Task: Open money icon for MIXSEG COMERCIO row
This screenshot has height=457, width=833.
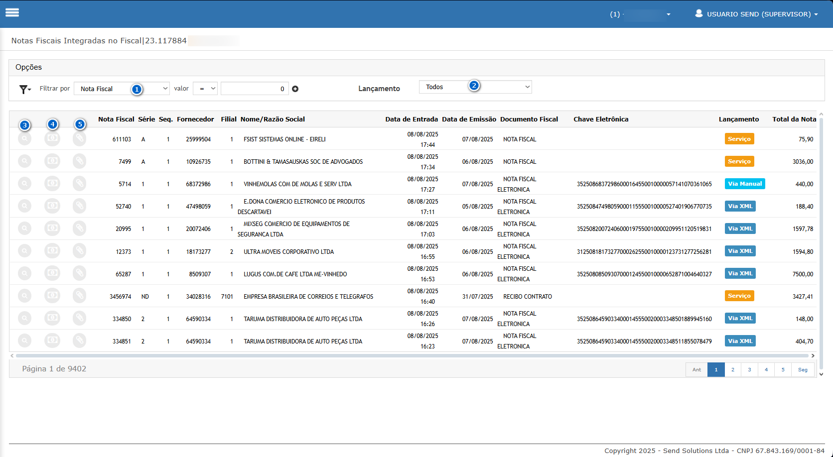Action: 52,228
